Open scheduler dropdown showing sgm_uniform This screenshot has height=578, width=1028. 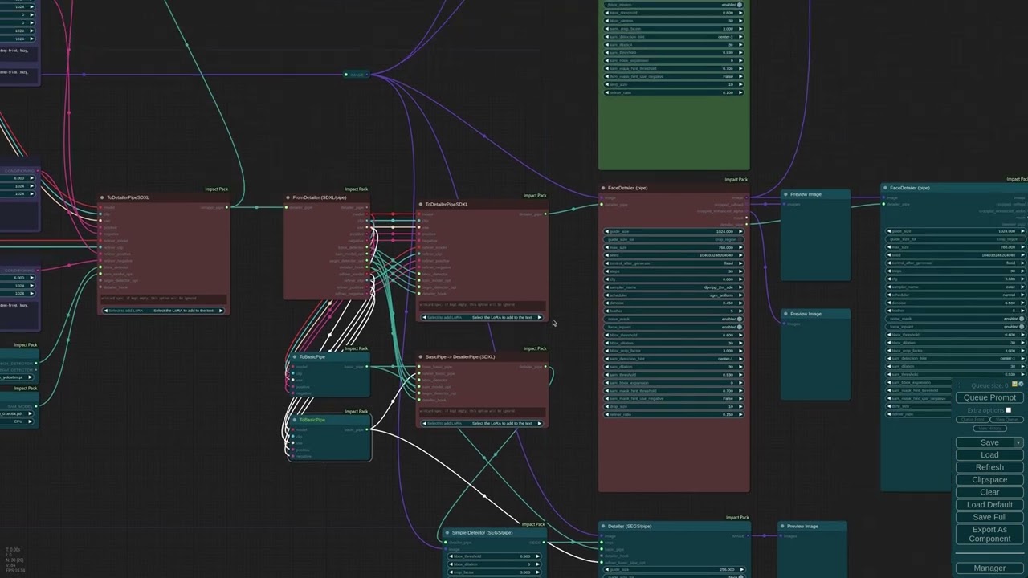(675, 295)
